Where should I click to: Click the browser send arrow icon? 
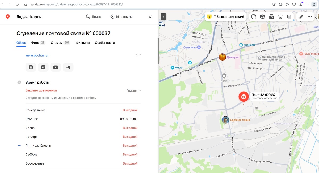point(287,4)
